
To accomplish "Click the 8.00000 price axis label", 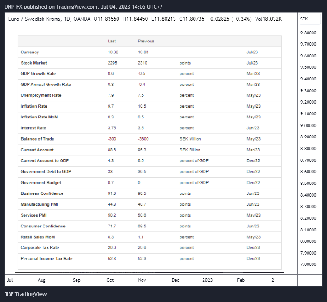I will pos(308,241).
